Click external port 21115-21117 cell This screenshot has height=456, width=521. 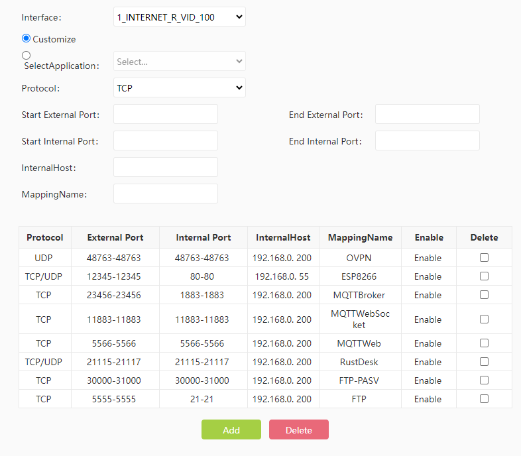point(114,362)
